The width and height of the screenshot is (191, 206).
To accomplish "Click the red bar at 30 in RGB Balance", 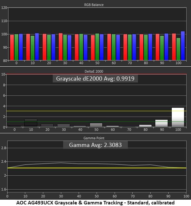I will (61, 47).
